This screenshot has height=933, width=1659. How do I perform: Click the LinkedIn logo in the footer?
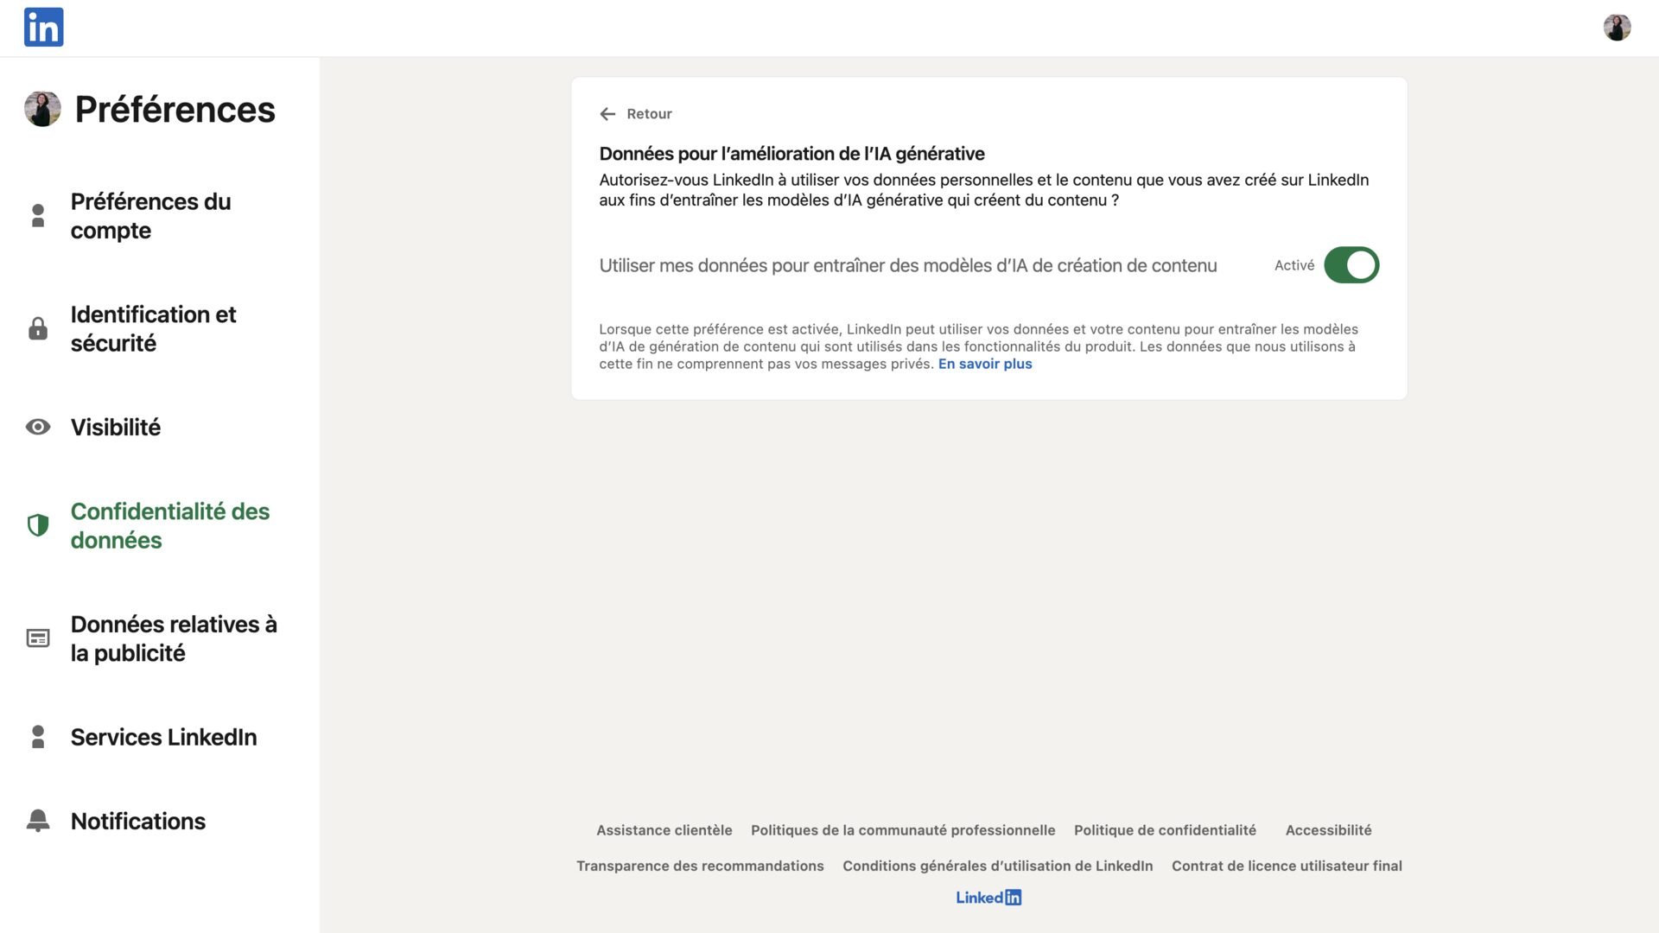[x=988, y=898]
